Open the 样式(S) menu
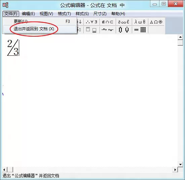Image resolution: width=185 pixels, height=180 pixels. (82, 14)
